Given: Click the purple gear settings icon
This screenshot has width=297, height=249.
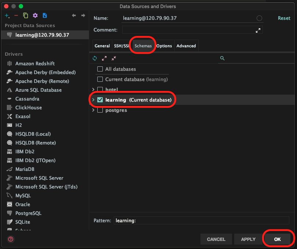Looking at the screenshot, I should point(35,15).
